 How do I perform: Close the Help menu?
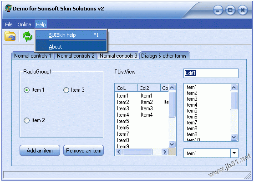click(41, 25)
